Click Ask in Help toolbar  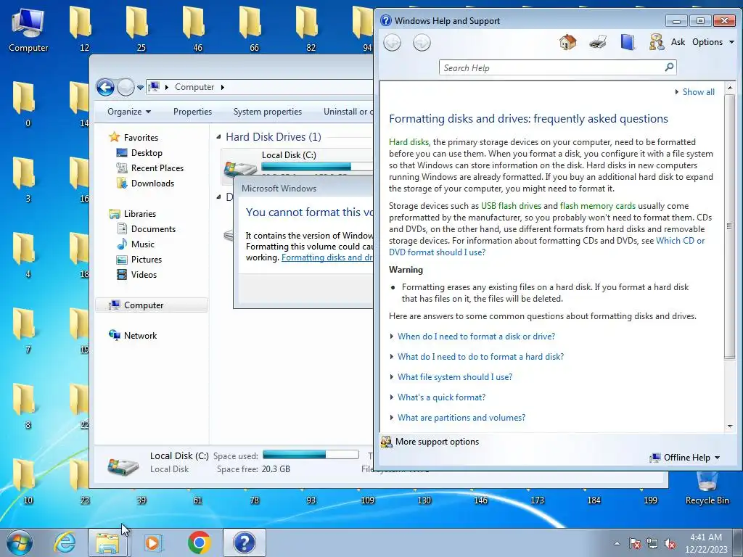678,42
